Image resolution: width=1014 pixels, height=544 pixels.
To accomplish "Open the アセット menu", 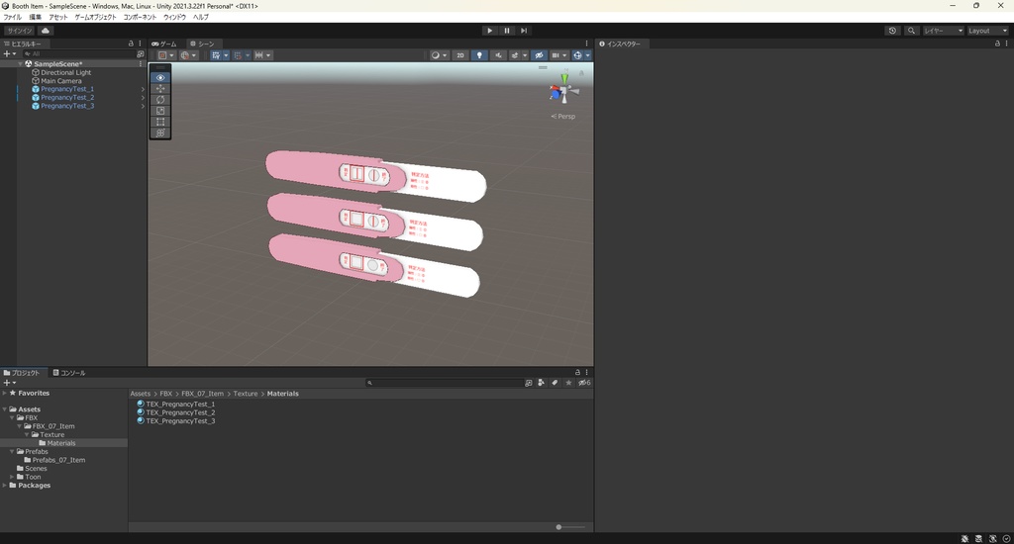I will (x=58, y=18).
